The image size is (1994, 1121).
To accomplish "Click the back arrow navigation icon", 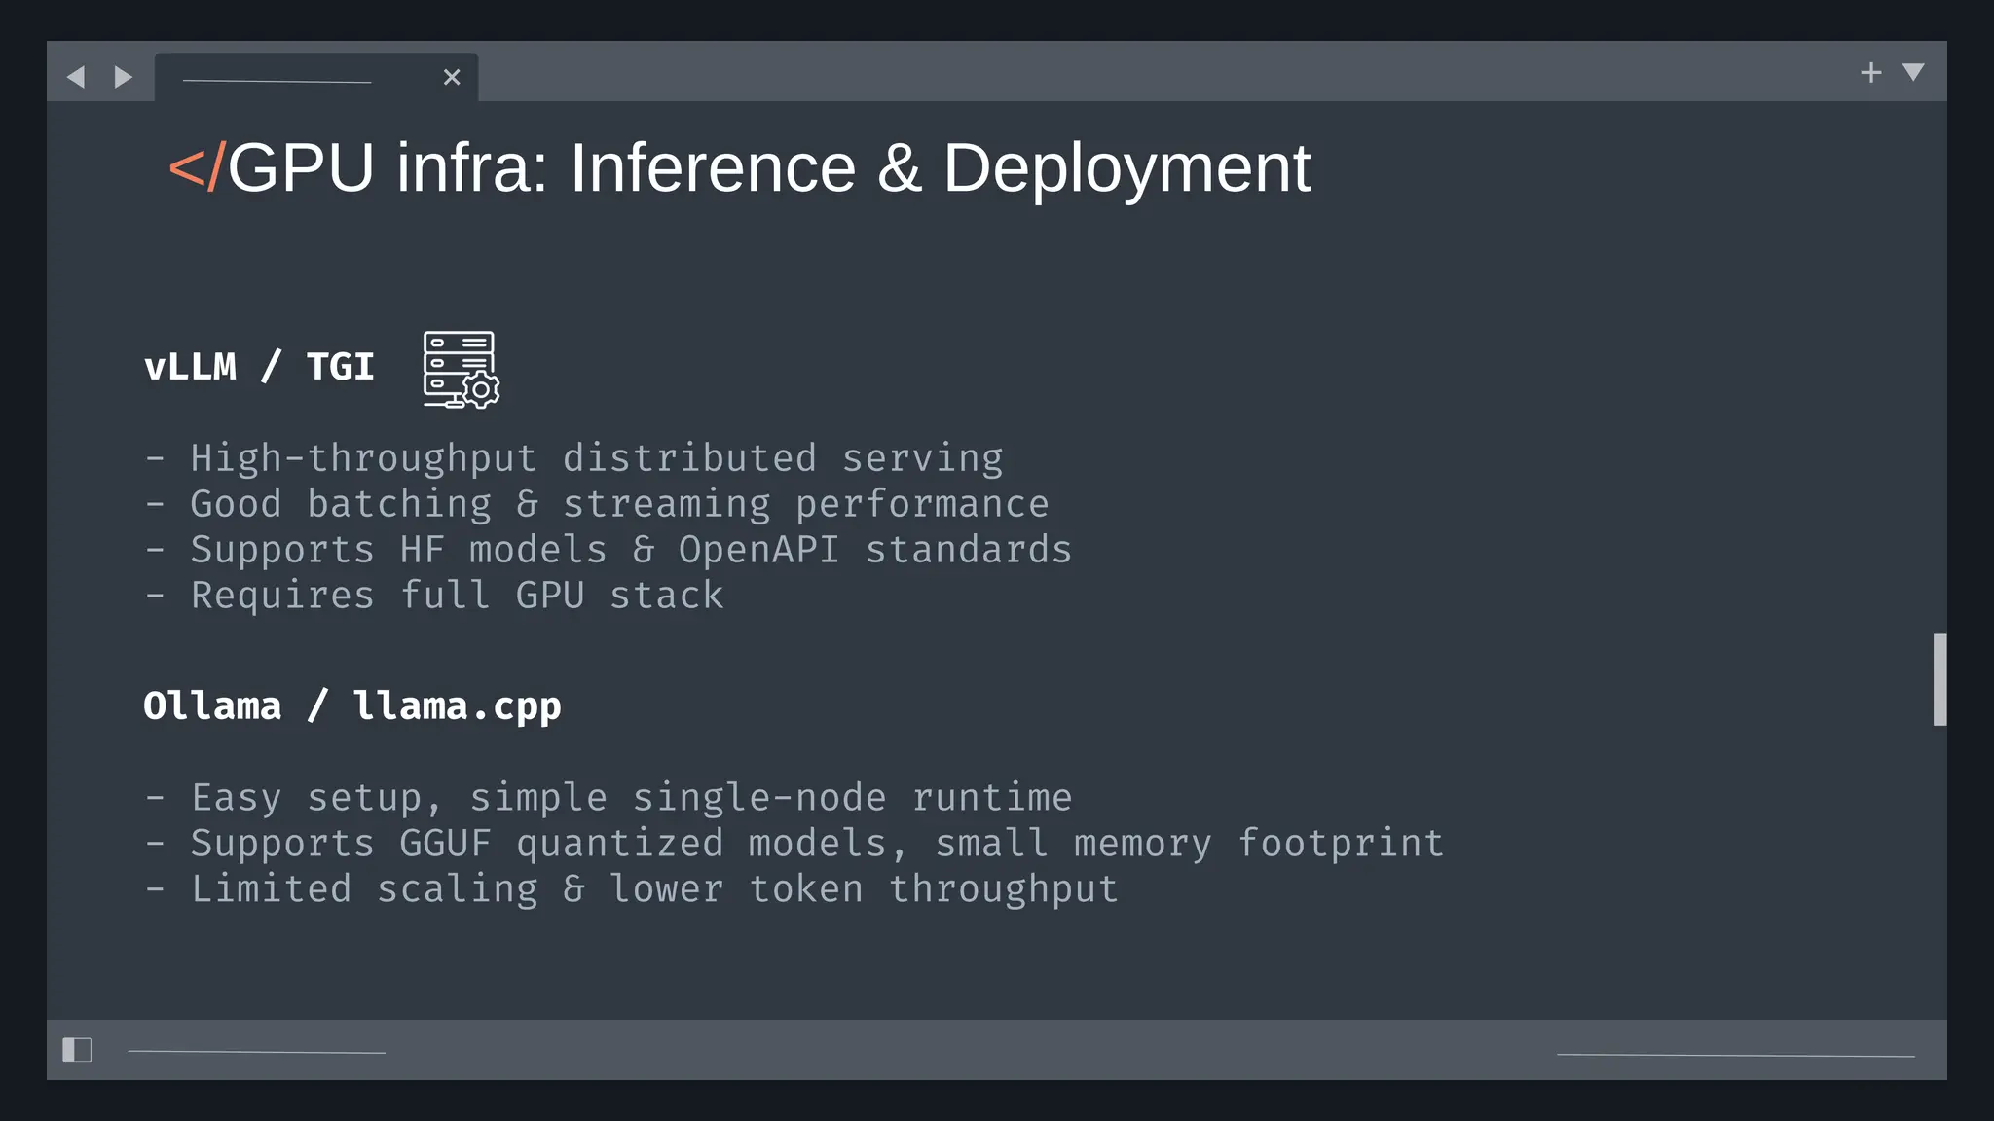I will (76, 77).
